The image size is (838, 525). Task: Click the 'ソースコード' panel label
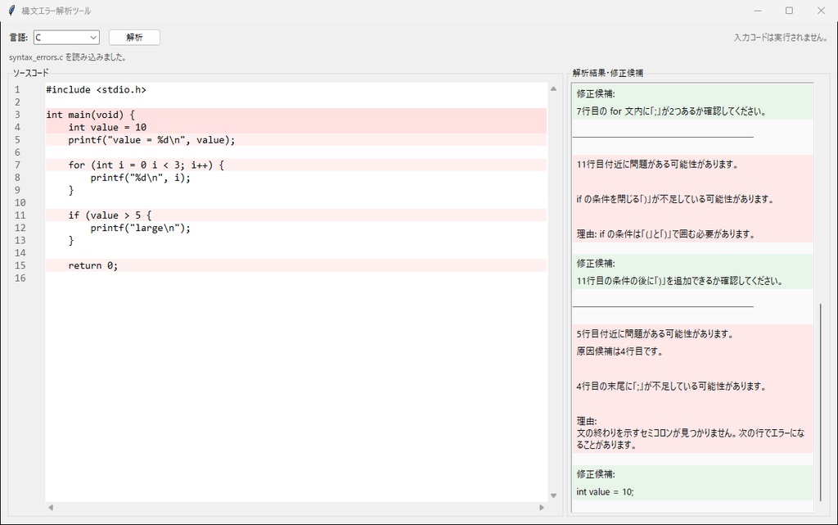pos(30,73)
